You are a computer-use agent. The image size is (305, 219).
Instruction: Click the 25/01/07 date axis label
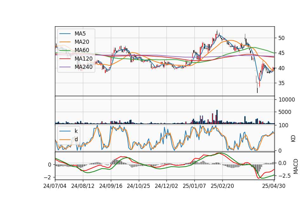(x=194, y=186)
